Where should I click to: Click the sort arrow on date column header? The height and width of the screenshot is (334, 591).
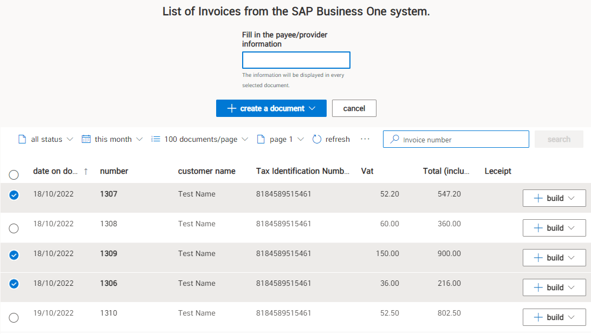click(x=86, y=171)
